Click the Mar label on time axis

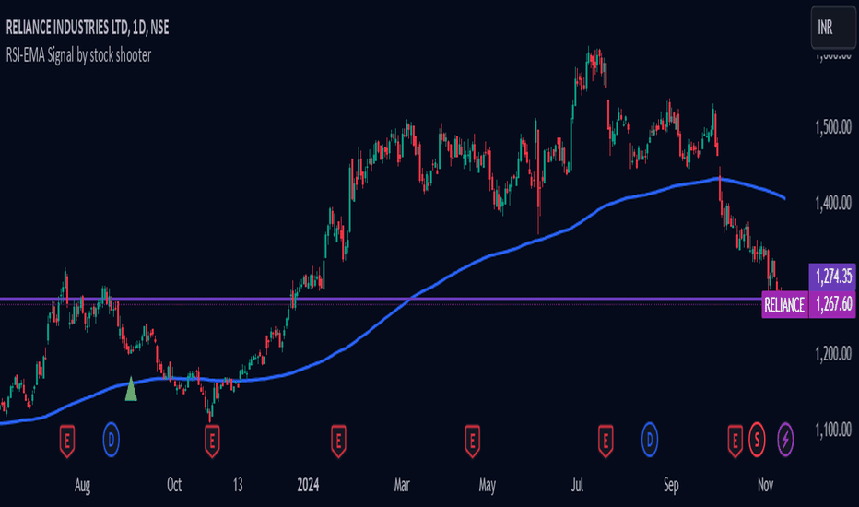point(402,485)
